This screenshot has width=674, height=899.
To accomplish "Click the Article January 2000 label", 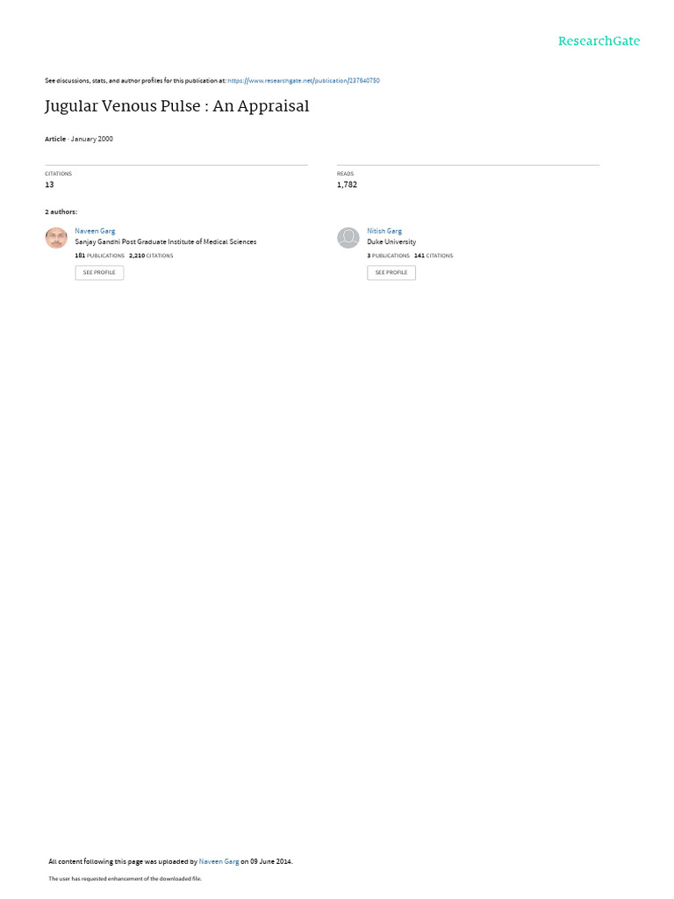I will pyautogui.click(x=78, y=139).
